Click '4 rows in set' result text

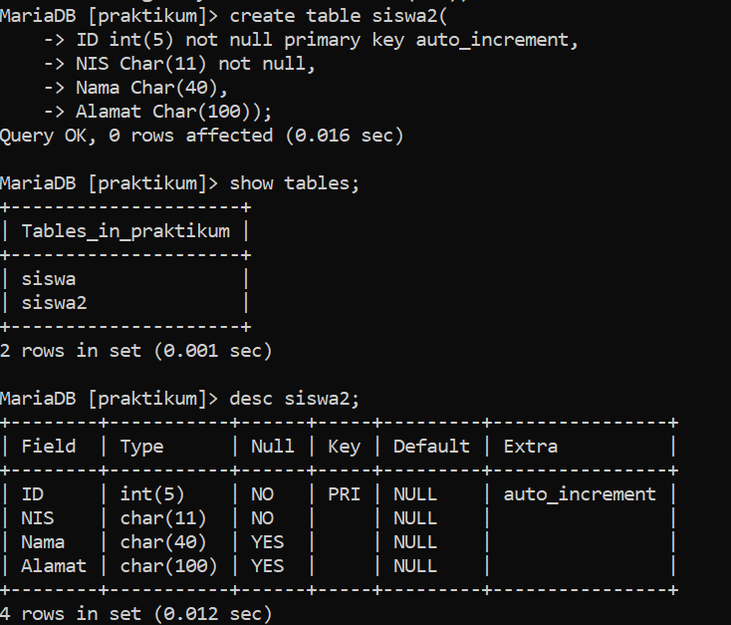click(71, 614)
